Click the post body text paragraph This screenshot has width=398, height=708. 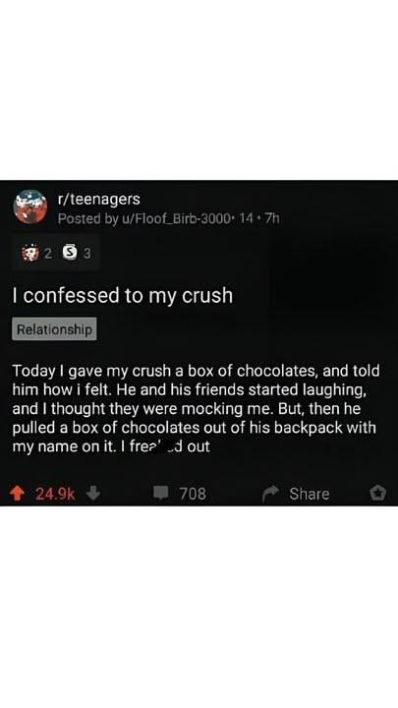196,409
